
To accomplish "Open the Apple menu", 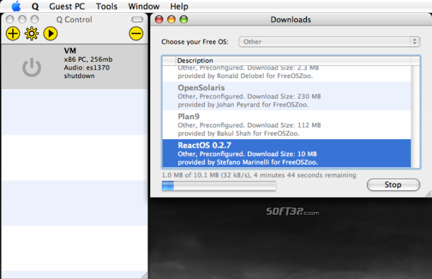I will pos(16,7).
